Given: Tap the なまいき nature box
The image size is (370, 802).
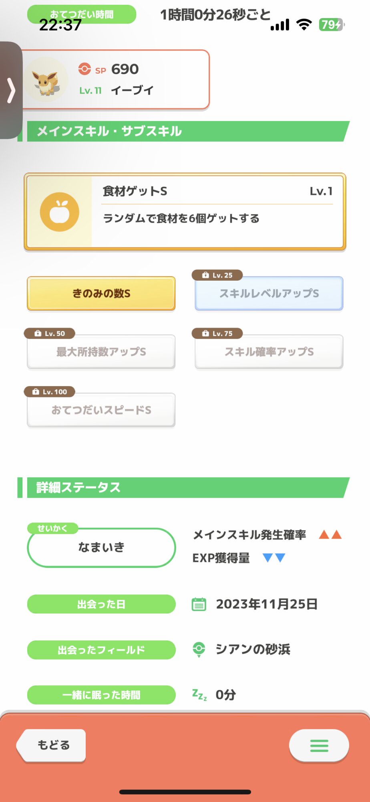Looking at the screenshot, I should [x=101, y=547].
